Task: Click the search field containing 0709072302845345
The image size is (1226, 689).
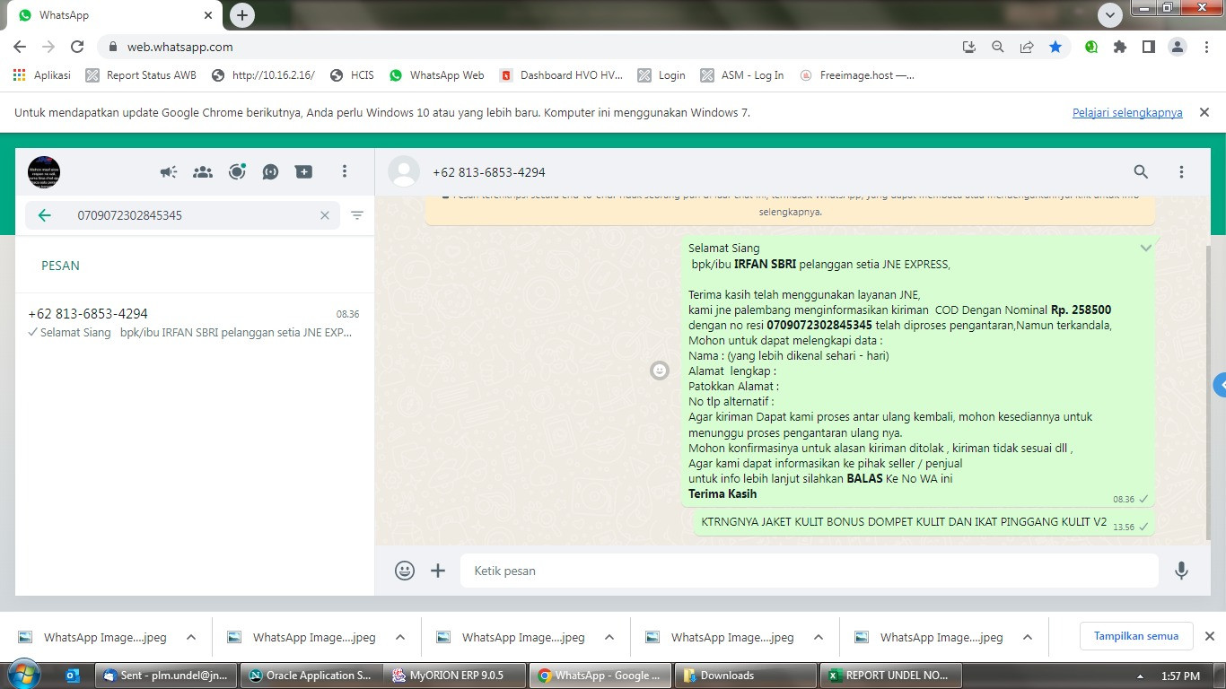Action: click(183, 215)
